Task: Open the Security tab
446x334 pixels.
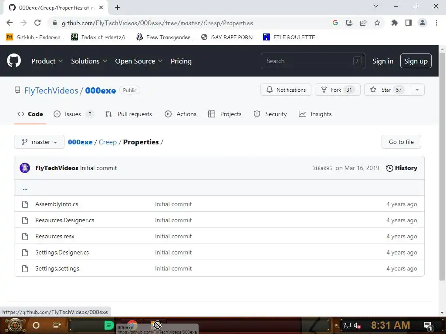Action: point(270,114)
